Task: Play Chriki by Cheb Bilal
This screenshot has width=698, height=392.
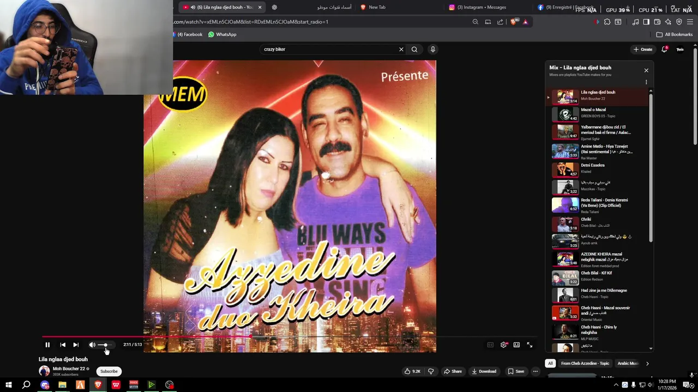Action: click(599, 223)
